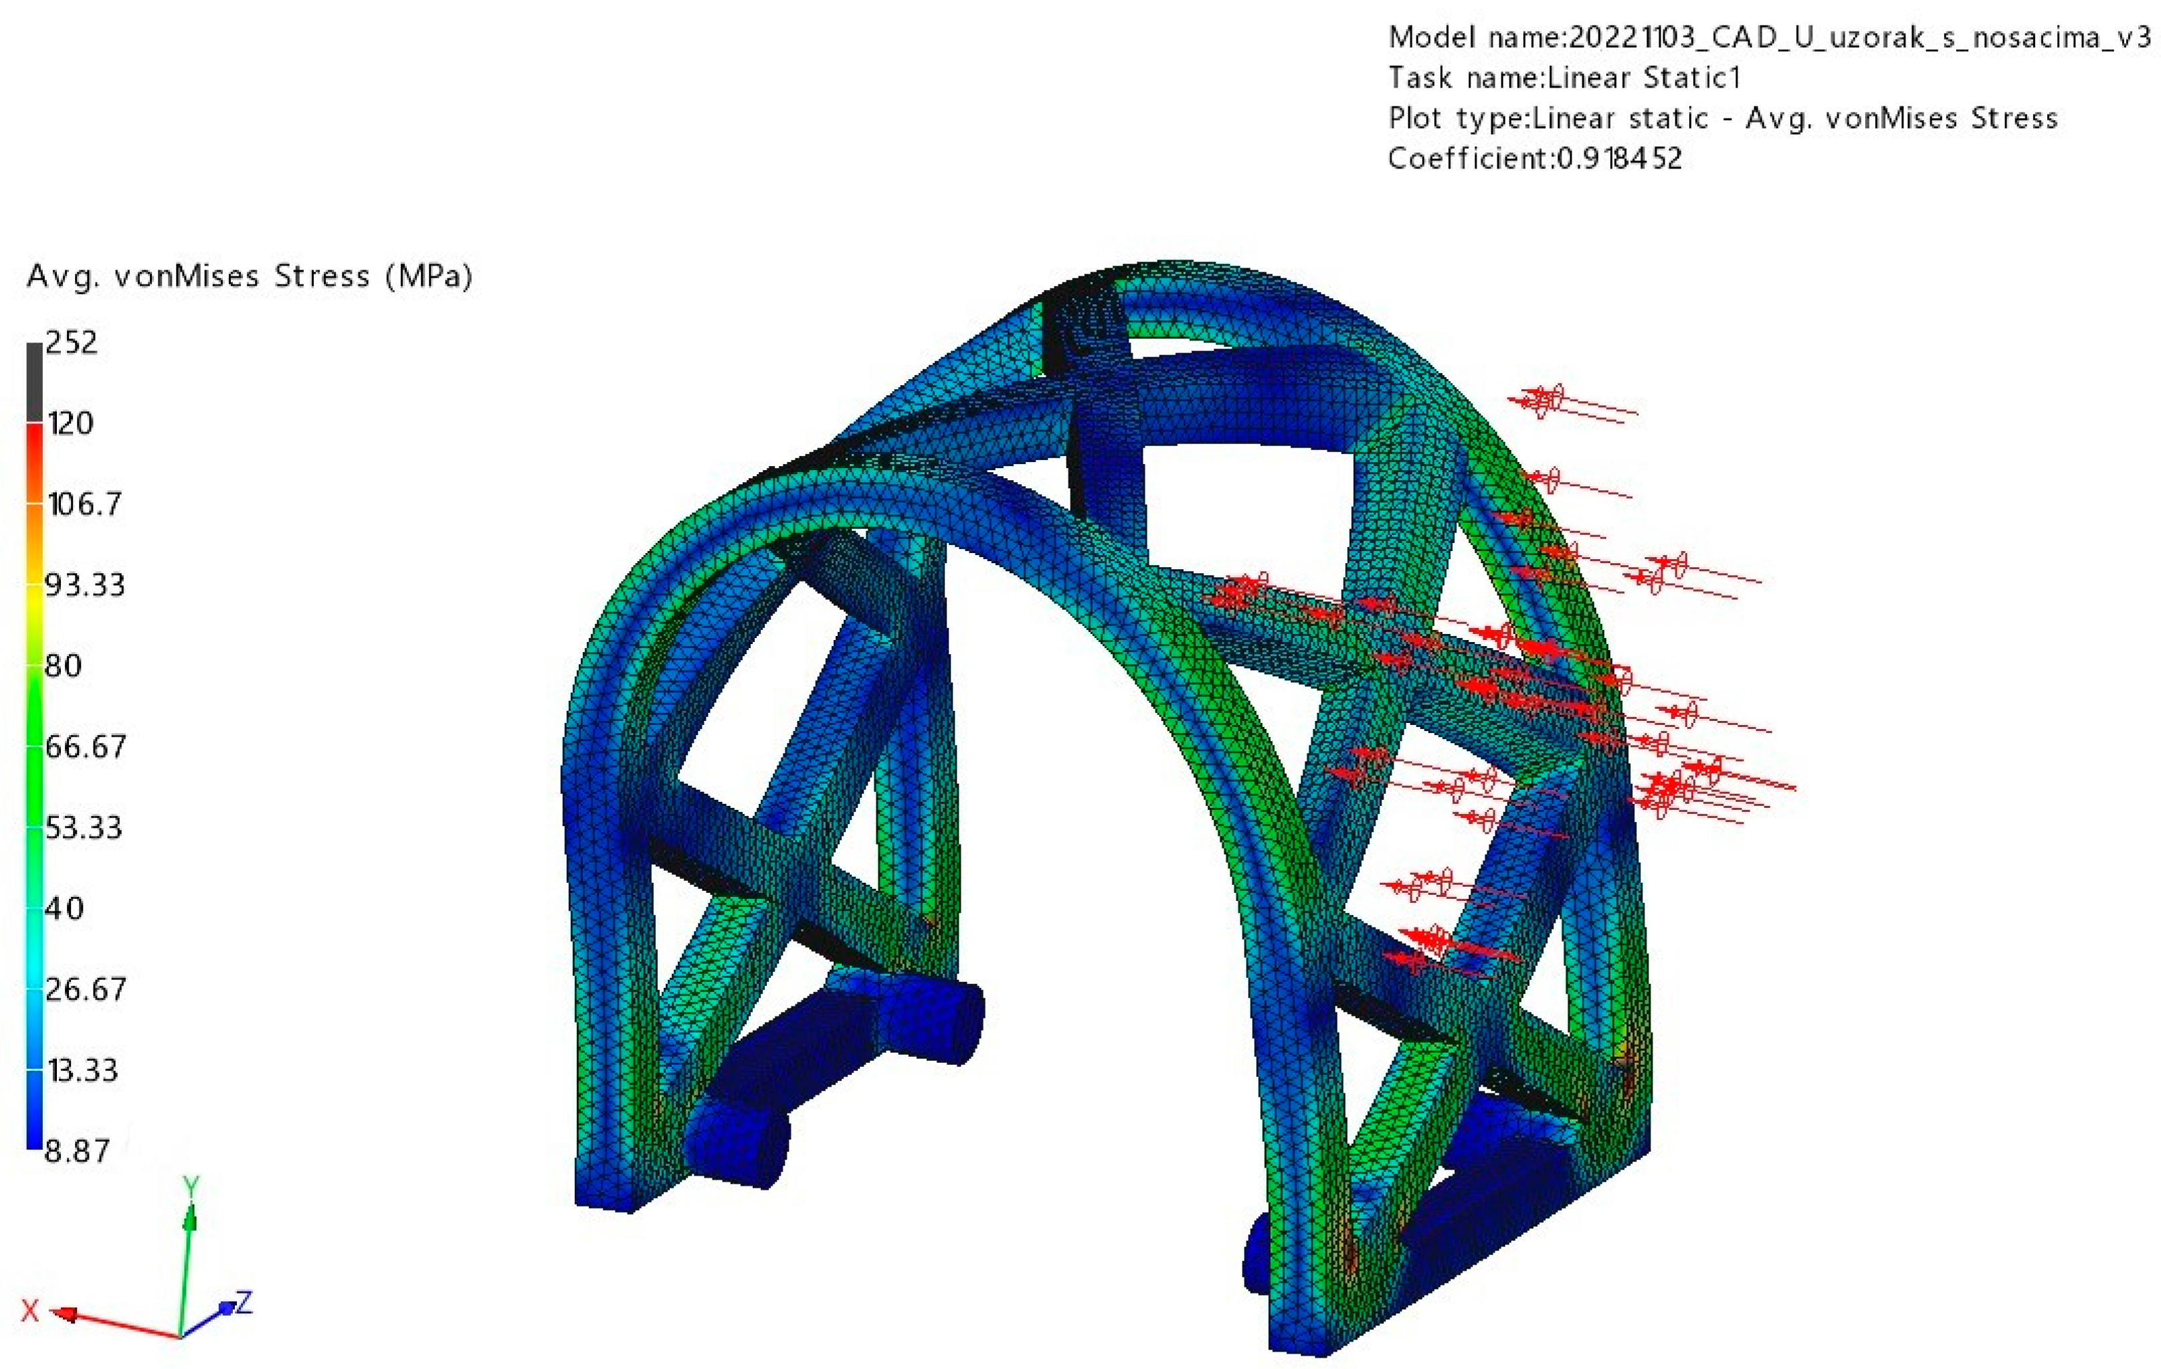Click the gray 252 to 120 legend segment
Viewport: 2161px width, 1369px height.
tap(34, 383)
